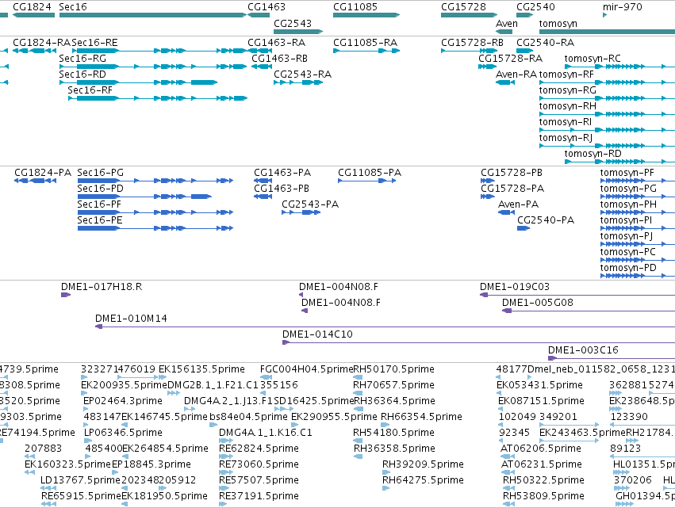
Task: Select the tomosyn gene label
Action: (x=558, y=23)
